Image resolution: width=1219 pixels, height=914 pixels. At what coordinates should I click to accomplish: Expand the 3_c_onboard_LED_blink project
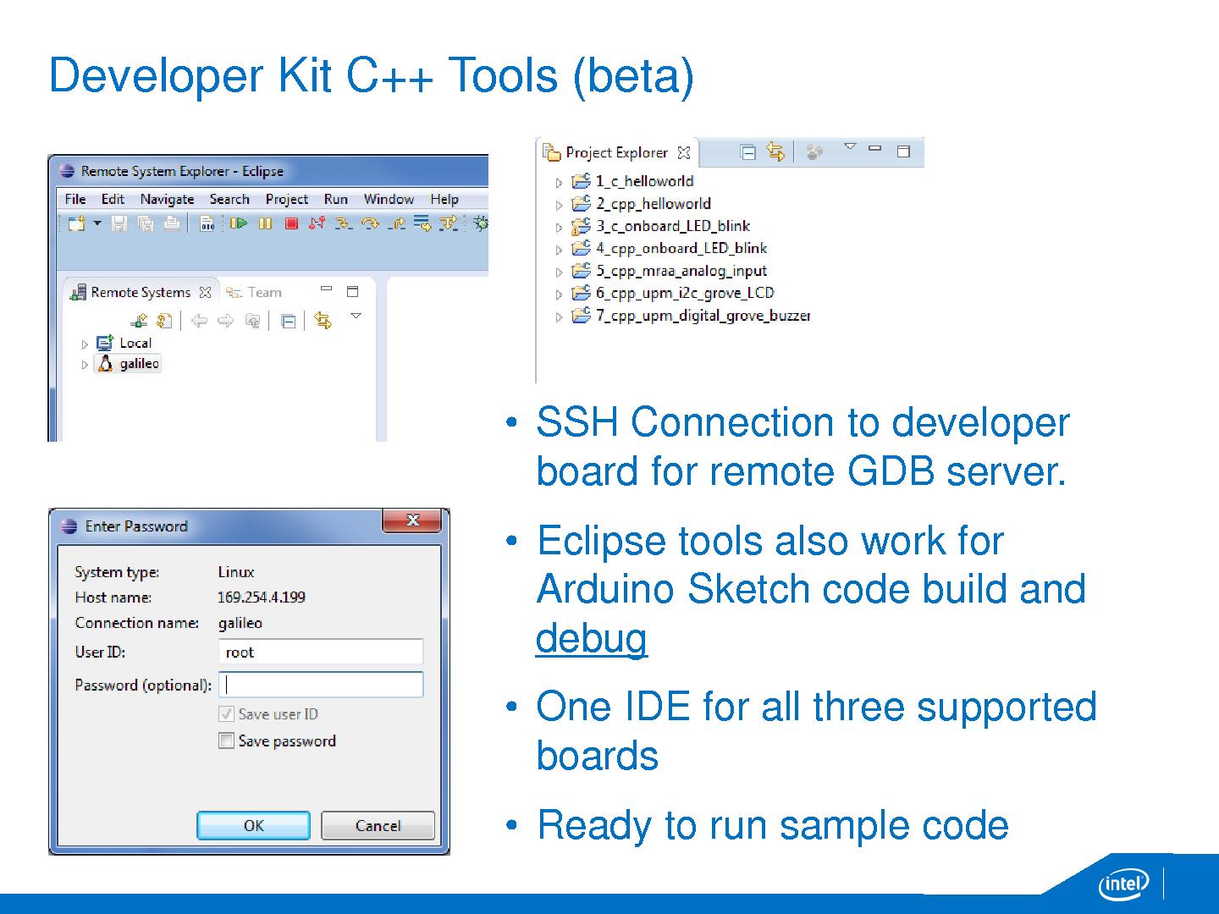[559, 227]
